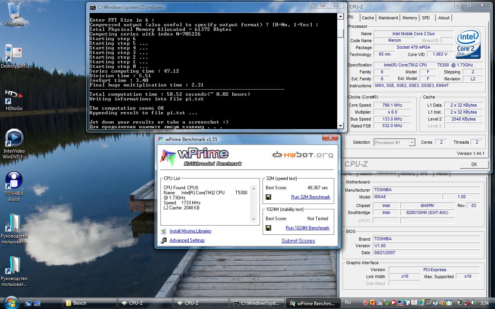Screen dimensions: 495x309
Task: Click the 'Intel Mobile Core 2 Duo' Name field
Action: 413,34
